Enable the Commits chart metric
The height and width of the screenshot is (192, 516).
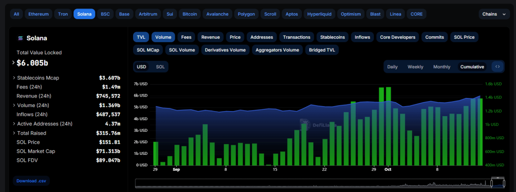click(x=434, y=37)
